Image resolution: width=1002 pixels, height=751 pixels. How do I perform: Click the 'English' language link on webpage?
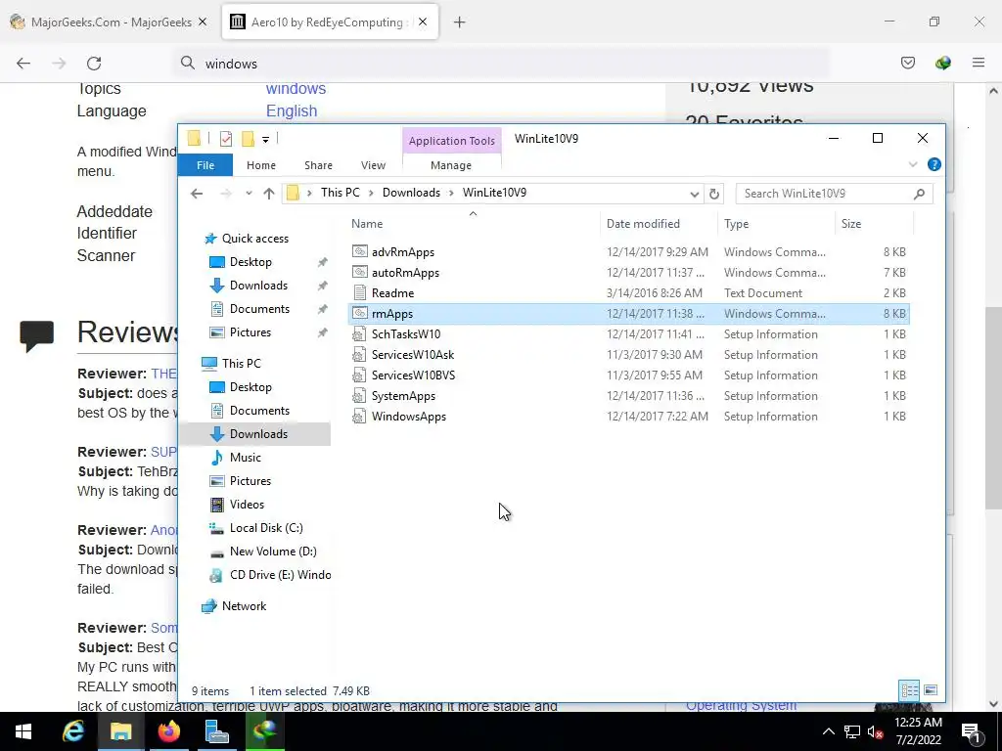292,111
